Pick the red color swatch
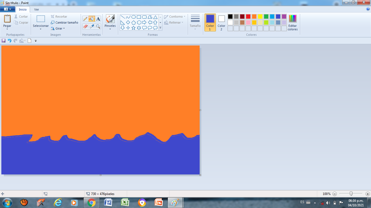Screen dimensions: 371x208 click(x=248, y=17)
